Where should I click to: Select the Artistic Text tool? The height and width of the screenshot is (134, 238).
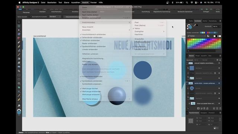19,92
